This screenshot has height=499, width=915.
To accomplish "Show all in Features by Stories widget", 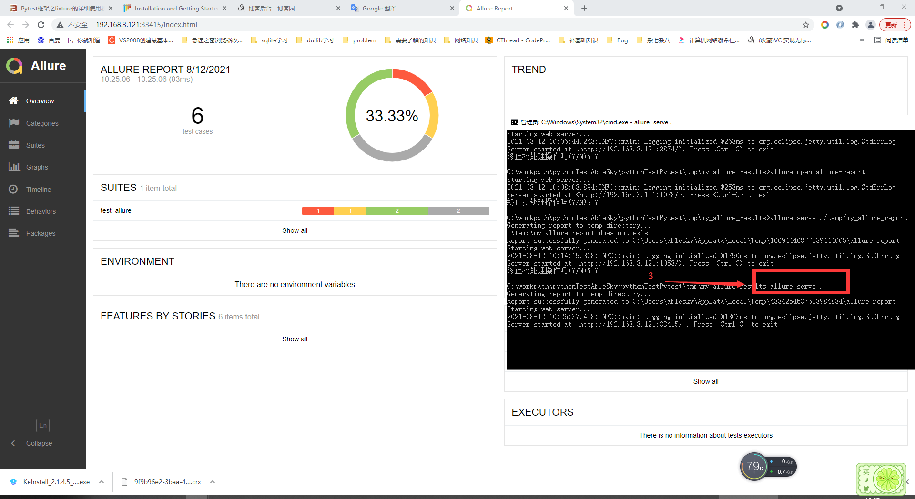I will pyautogui.click(x=295, y=339).
